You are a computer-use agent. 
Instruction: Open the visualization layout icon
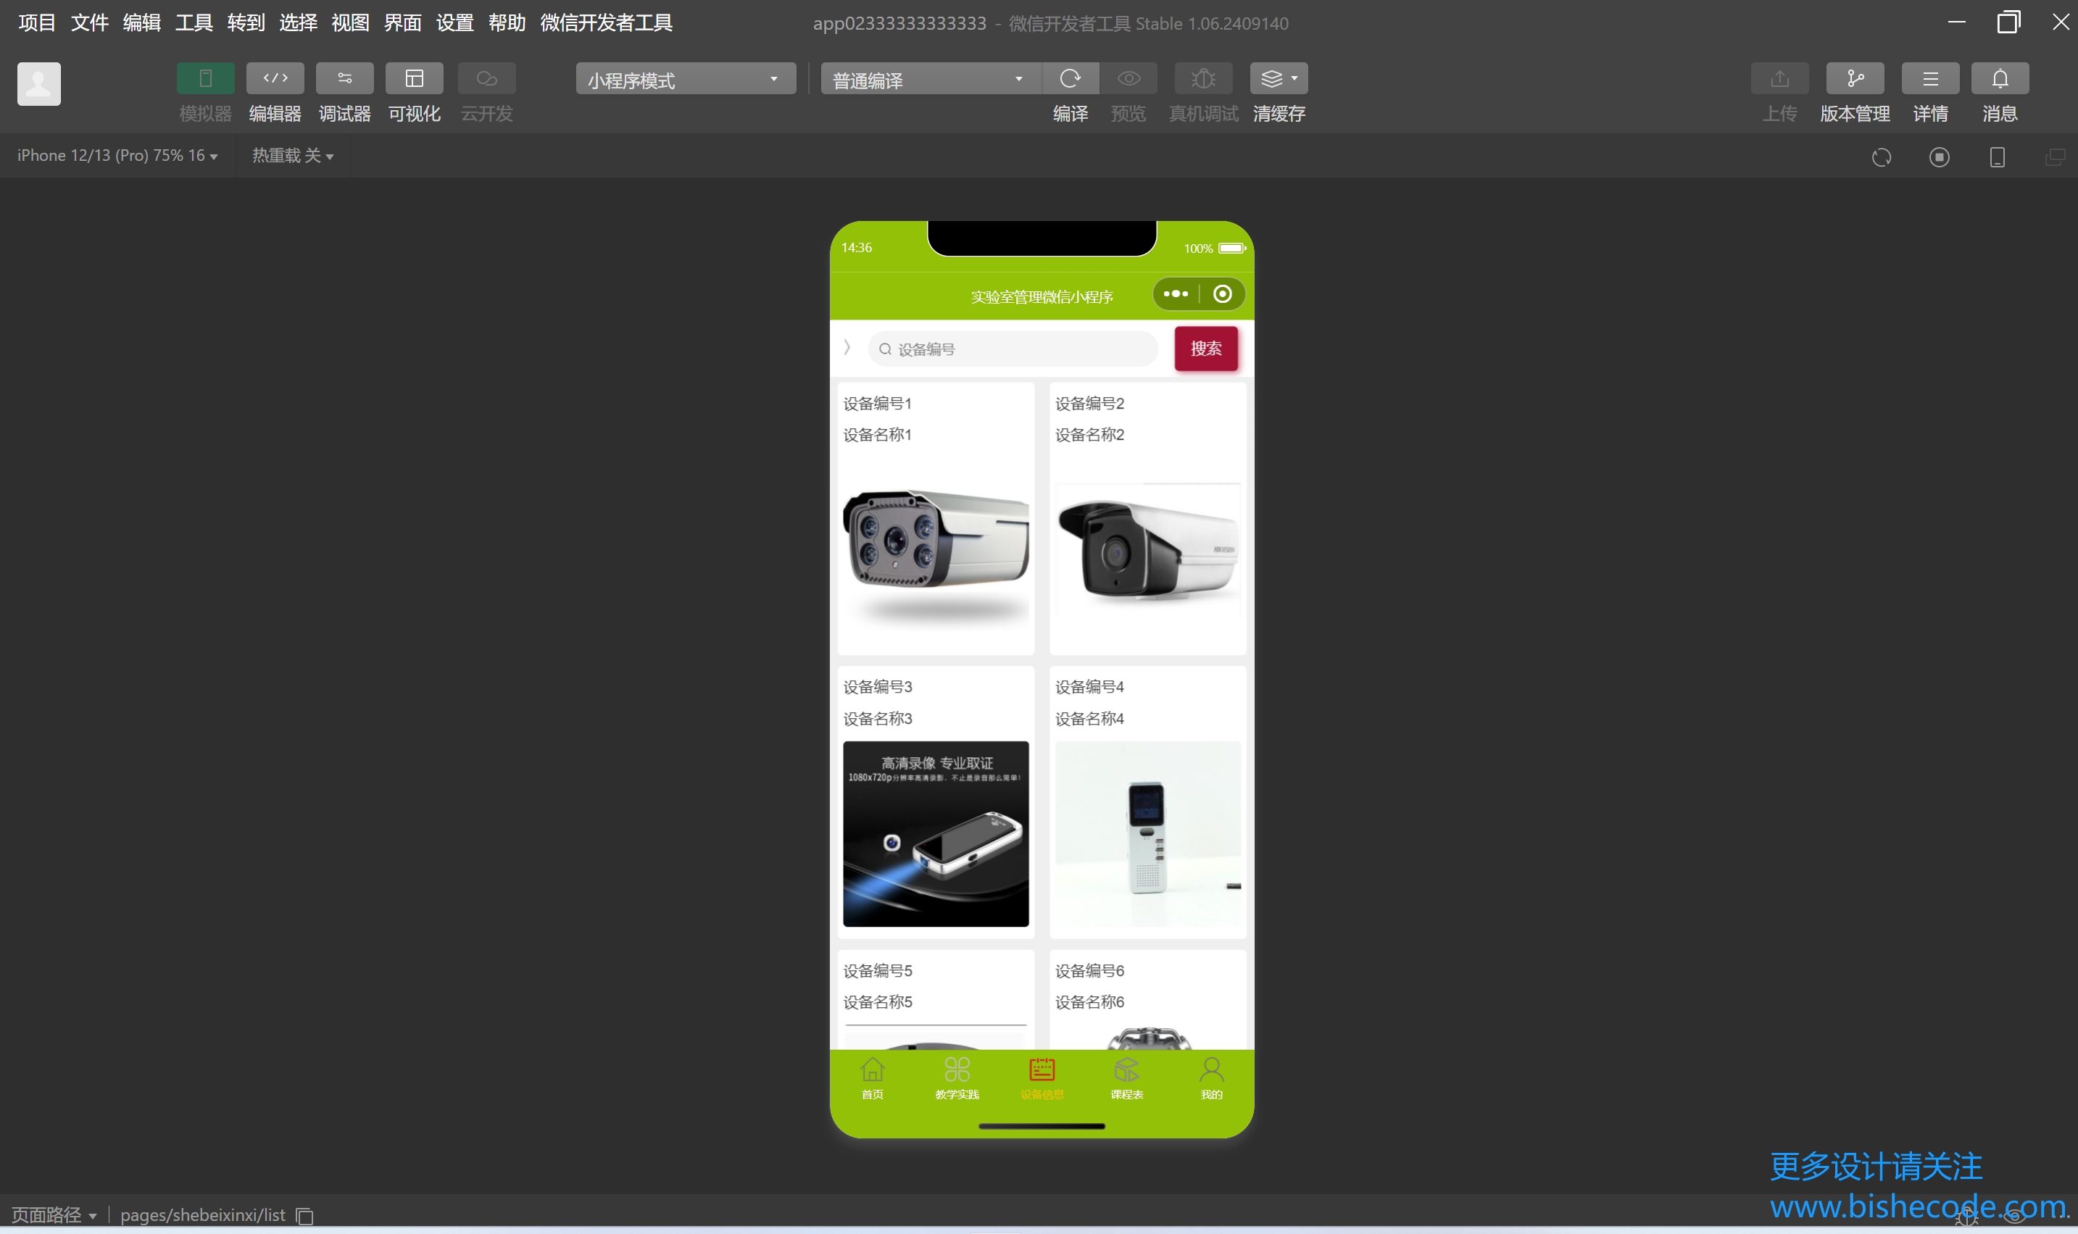click(x=414, y=79)
